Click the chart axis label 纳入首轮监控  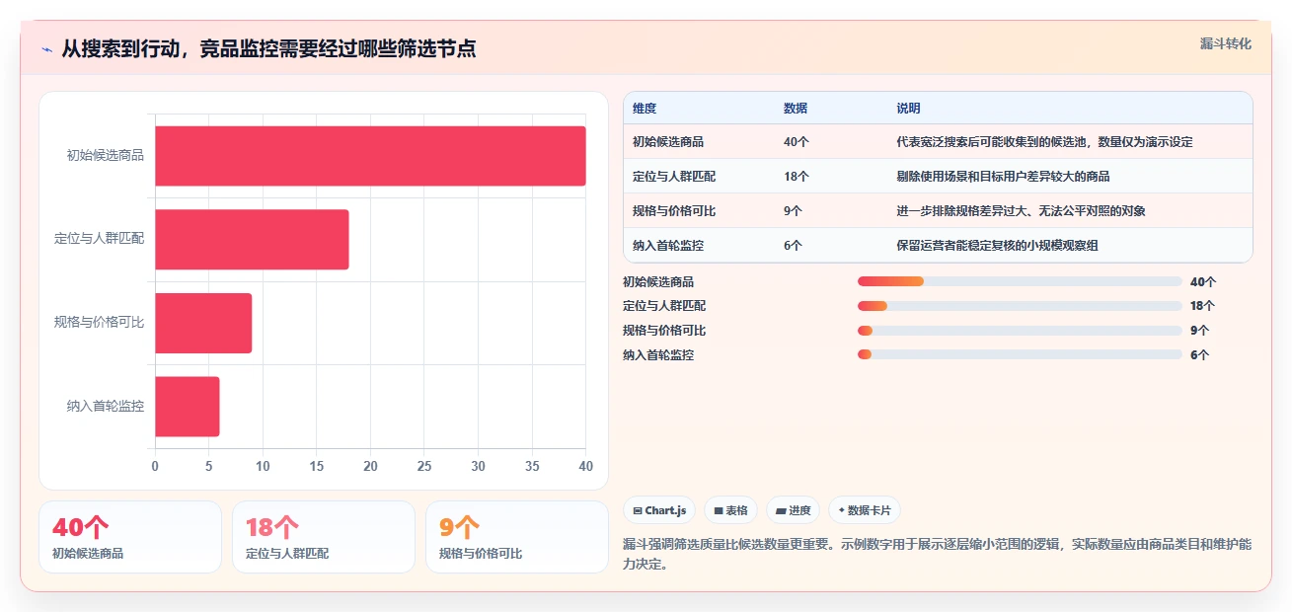pyautogui.click(x=106, y=406)
